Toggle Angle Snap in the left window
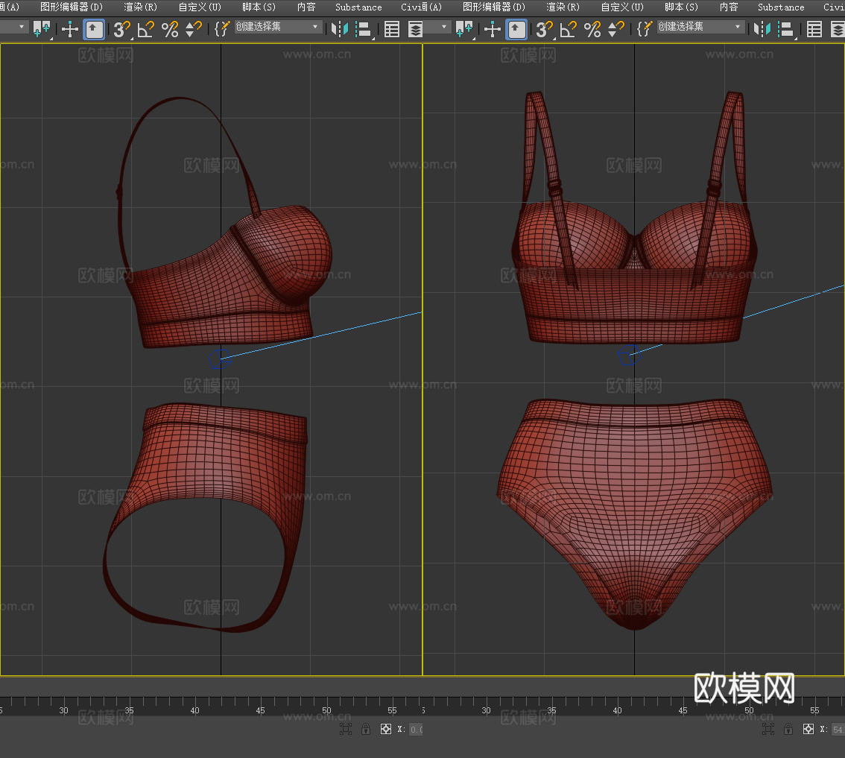The width and height of the screenshot is (845, 758). pyautogui.click(x=145, y=29)
